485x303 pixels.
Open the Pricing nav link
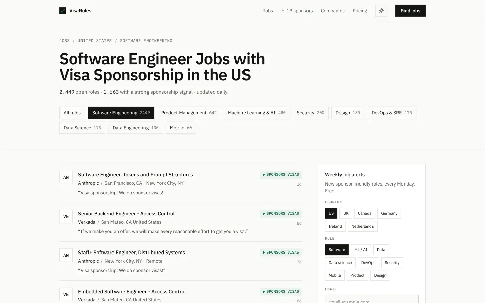tap(360, 11)
